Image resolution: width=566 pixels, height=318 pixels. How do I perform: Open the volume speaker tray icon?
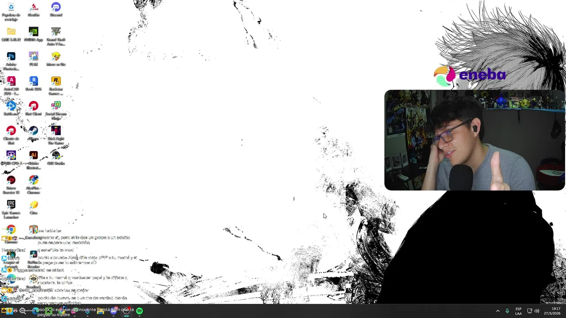pos(537,311)
